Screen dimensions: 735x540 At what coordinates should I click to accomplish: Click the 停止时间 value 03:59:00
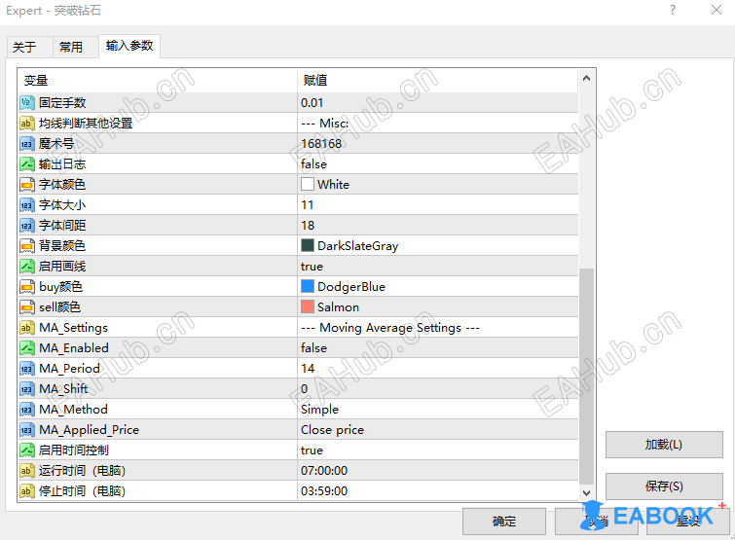324,491
